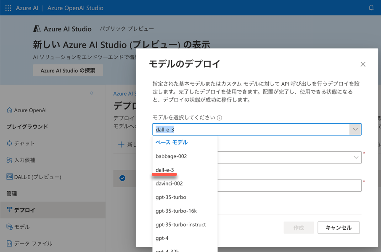The width and height of the screenshot is (381, 252).
Task: Open the app launcher grid icon
Action: click(8, 8)
